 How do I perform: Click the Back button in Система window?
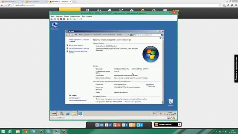click(68, 35)
